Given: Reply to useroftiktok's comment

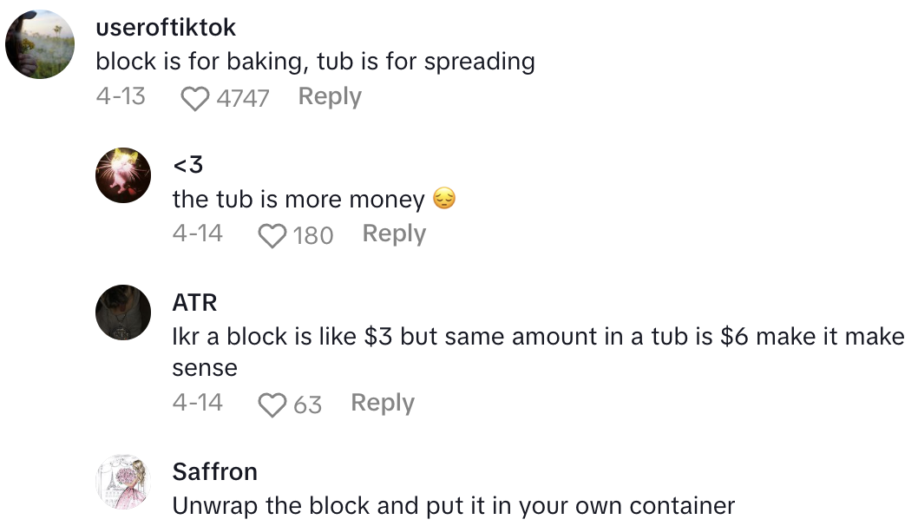Looking at the screenshot, I should 330,96.
